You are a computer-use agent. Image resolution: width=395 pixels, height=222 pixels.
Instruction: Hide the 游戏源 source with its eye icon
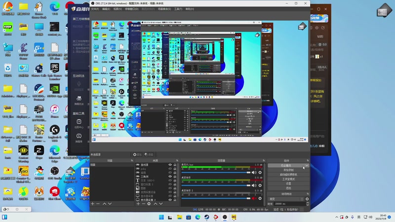coord(170,165)
